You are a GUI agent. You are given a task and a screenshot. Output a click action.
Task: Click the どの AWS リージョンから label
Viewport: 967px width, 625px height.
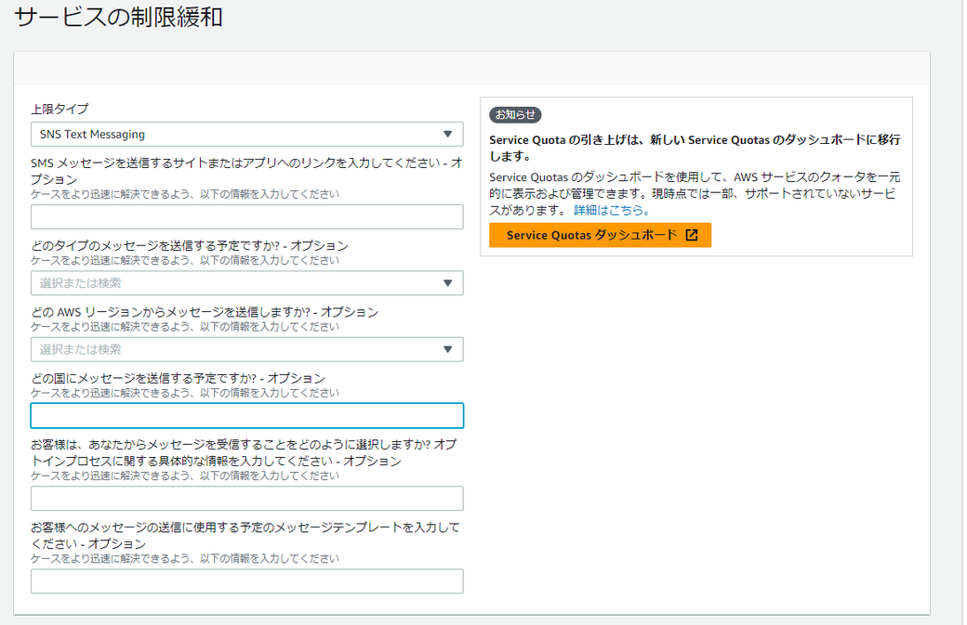coord(205,312)
